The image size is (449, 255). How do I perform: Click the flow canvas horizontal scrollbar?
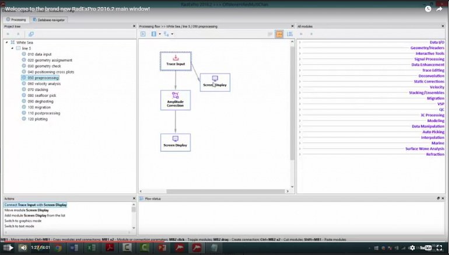(x=225, y=191)
